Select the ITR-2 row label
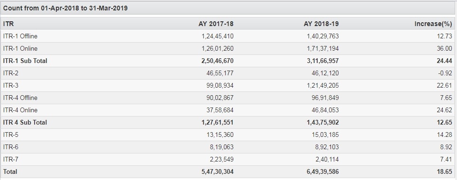 click(10, 73)
